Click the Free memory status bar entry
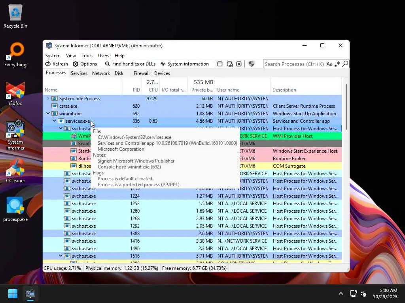The height and width of the screenshot is (303, 405). (194, 268)
